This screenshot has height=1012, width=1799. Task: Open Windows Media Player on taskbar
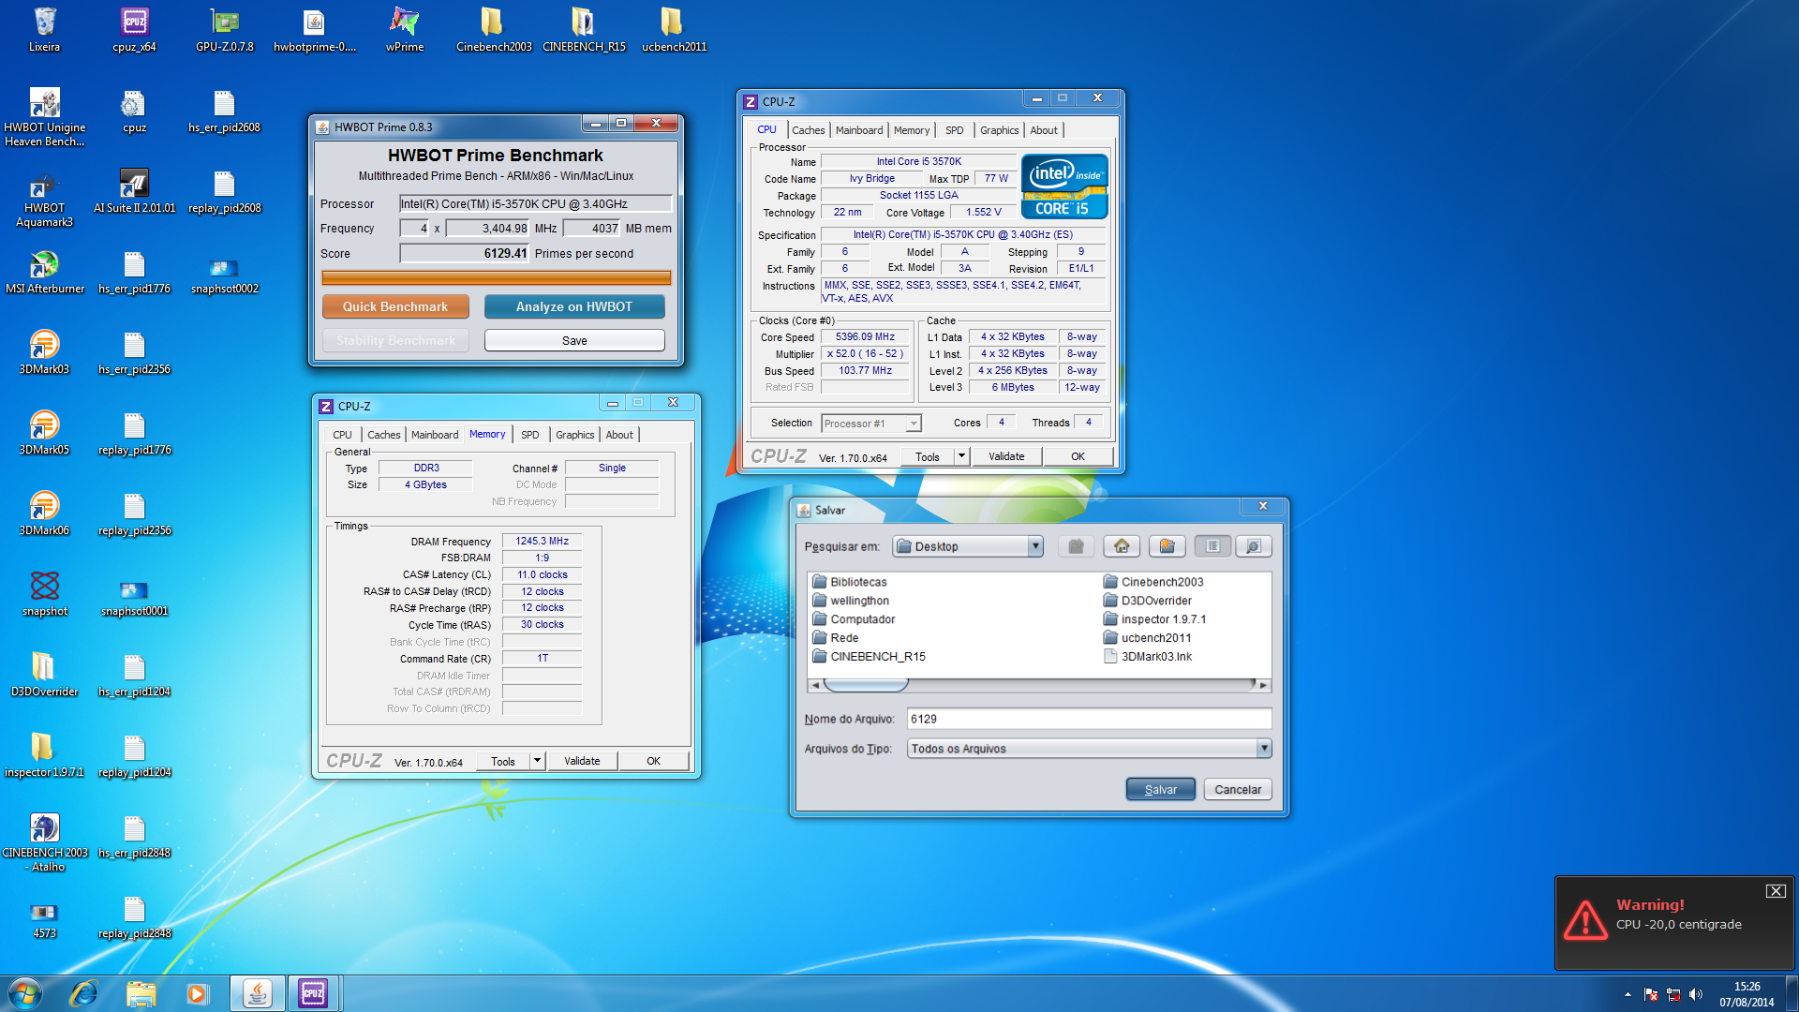click(x=197, y=993)
